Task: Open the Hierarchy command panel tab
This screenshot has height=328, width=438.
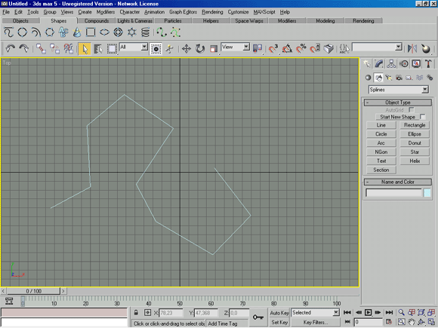Action: (391, 64)
